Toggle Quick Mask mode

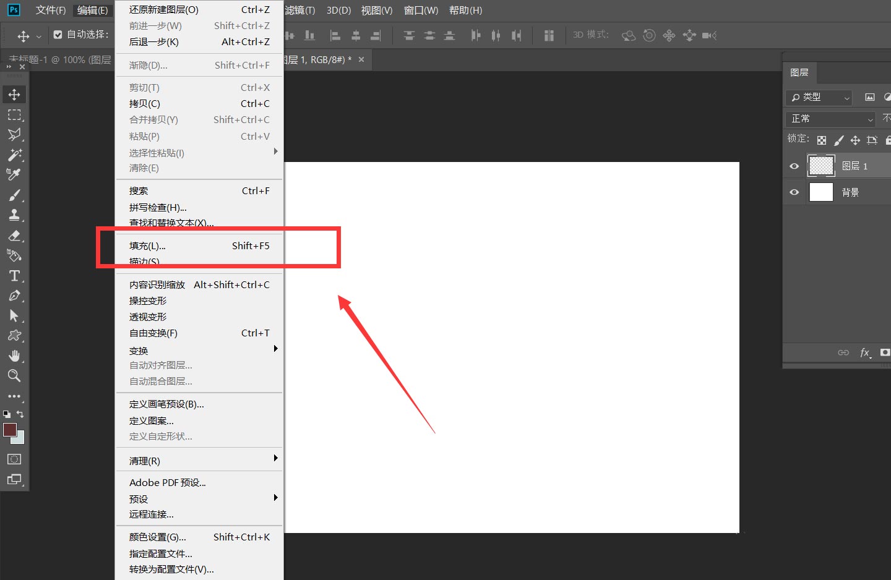click(x=14, y=459)
